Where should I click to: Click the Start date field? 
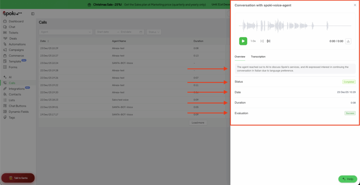(x=105, y=32)
